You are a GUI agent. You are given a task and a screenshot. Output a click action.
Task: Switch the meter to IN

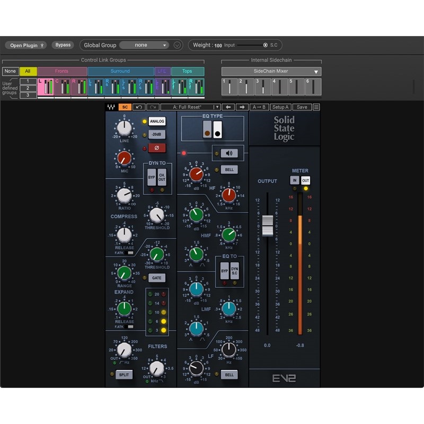(295, 180)
